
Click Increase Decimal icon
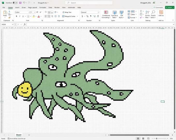point(94,16)
